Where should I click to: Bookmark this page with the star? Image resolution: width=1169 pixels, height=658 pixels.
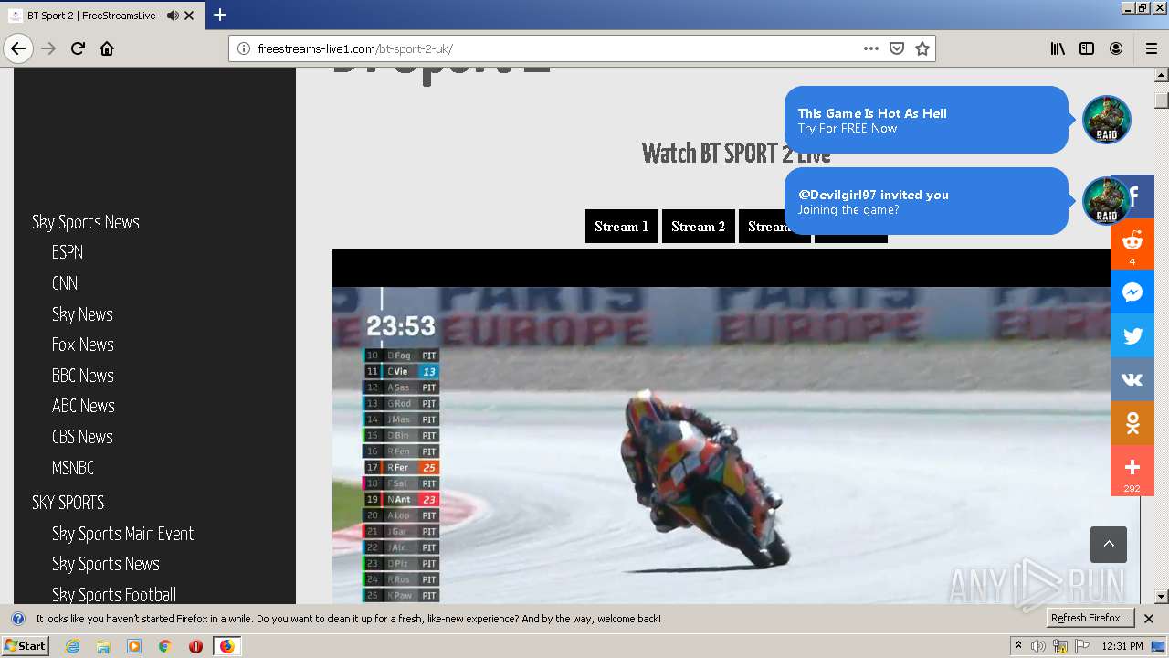(922, 48)
